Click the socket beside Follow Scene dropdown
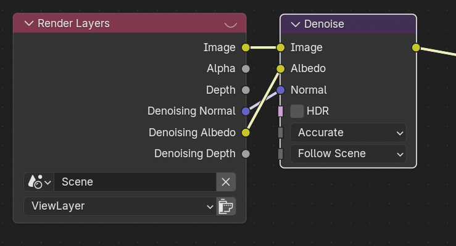 (280, 154)
